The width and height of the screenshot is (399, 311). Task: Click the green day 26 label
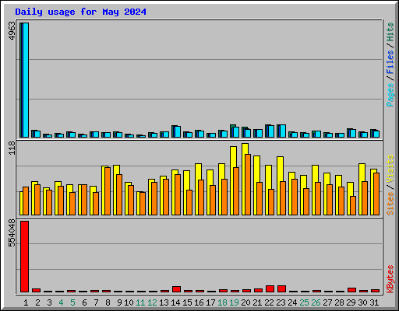click(x=316, y=302)
